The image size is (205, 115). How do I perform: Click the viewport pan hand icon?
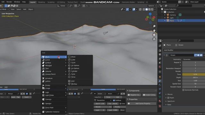coord(154,31)
